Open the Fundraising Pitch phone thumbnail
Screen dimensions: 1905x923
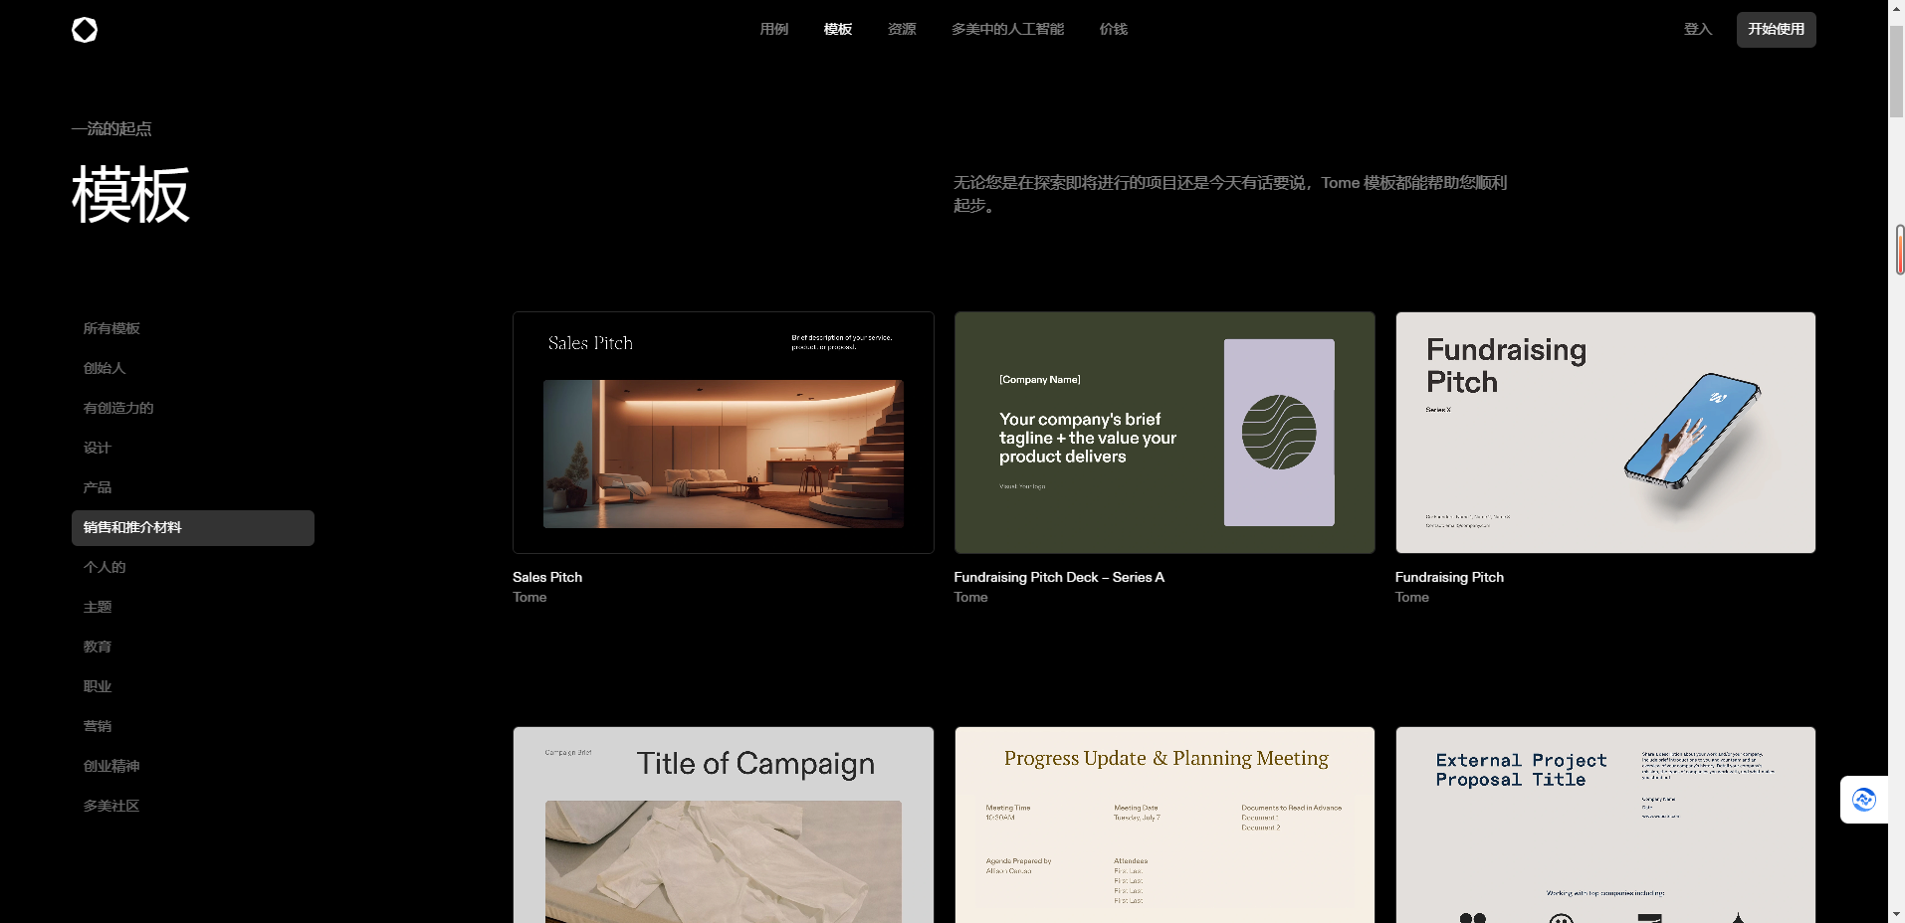(1604, 433)
